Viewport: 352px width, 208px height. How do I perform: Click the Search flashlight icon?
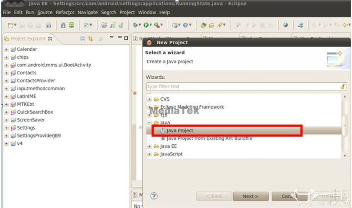pyautogui.click(x=220, y=25)
